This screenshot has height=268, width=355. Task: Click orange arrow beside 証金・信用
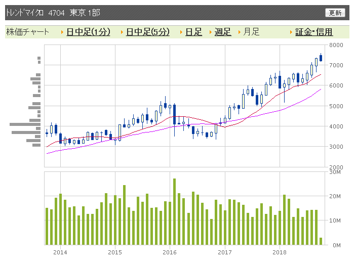coord(291,32)
